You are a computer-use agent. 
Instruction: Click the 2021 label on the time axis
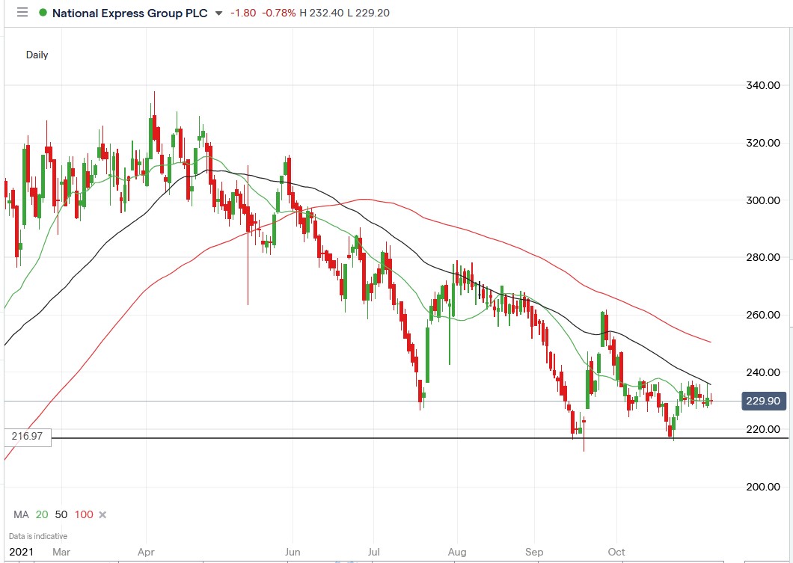point(22,551)
